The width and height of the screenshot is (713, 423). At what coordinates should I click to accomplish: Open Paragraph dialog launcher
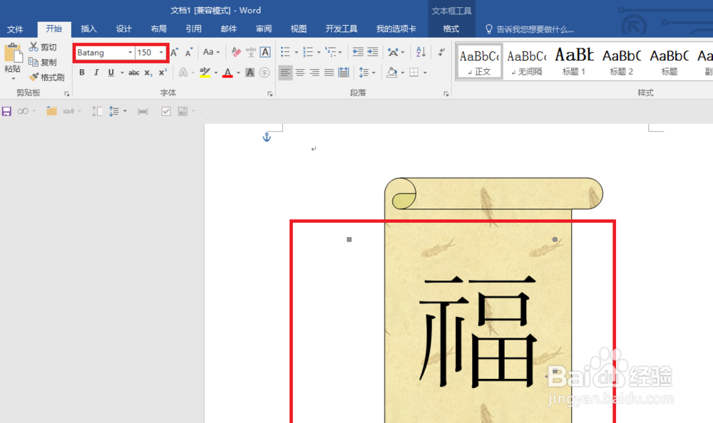point(446,93)
